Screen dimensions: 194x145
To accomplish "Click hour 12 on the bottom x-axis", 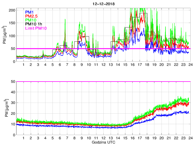I will [x=103, y=138].
